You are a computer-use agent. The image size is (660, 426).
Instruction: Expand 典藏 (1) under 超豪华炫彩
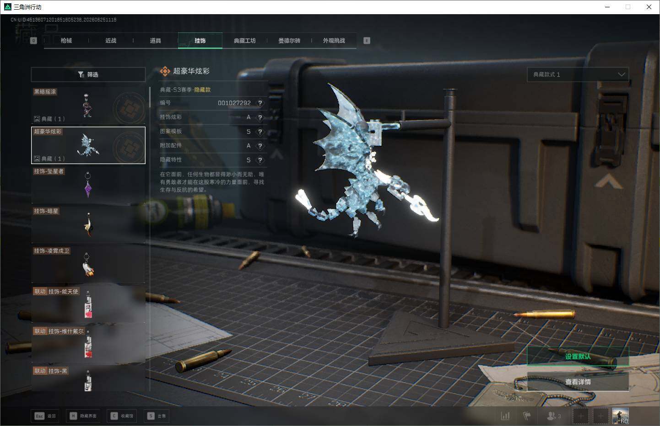[49, 159]
